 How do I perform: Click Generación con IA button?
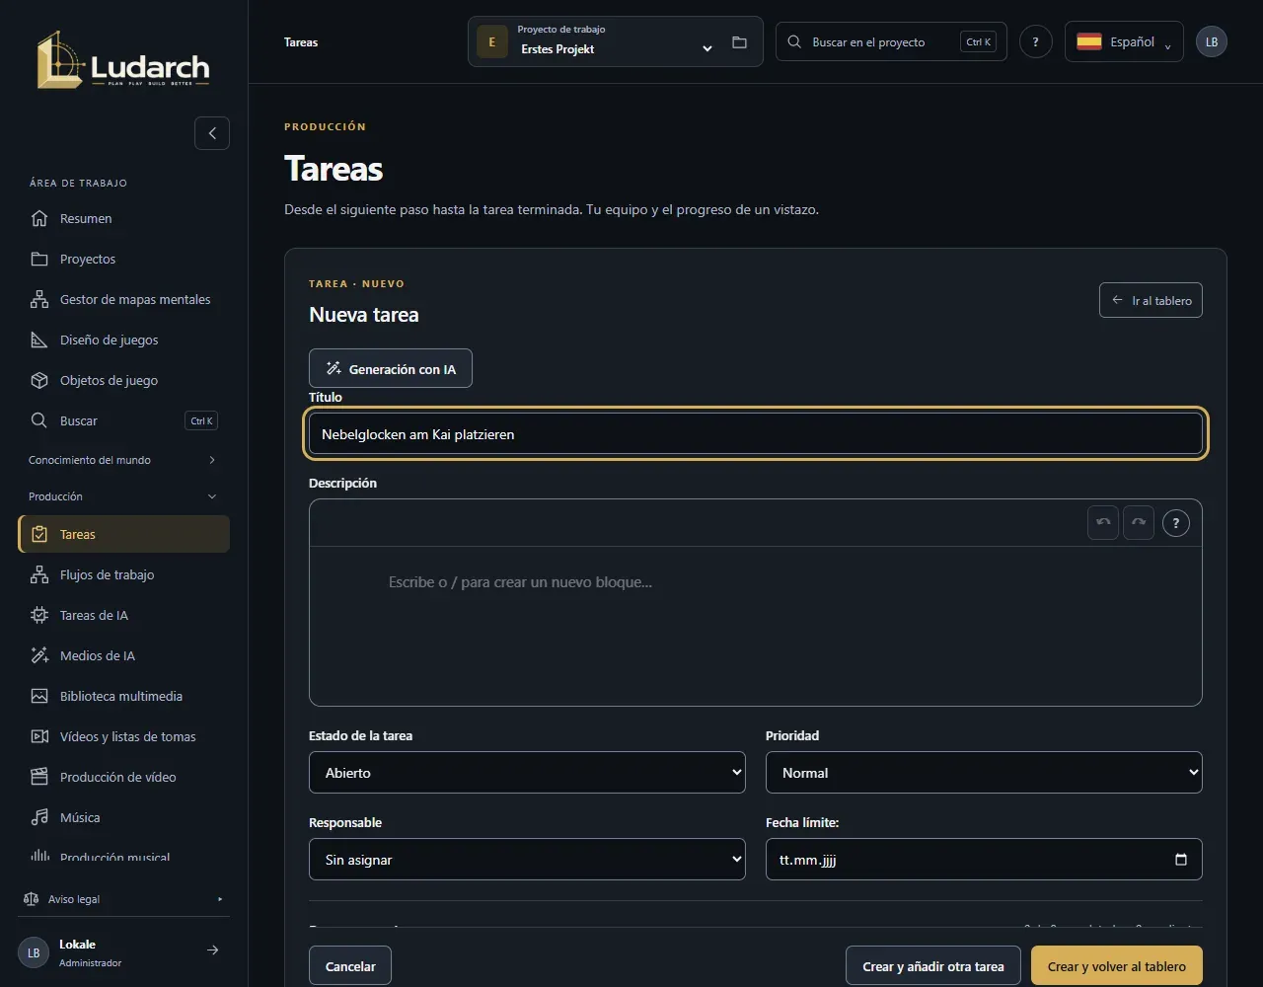coord(391,368)
